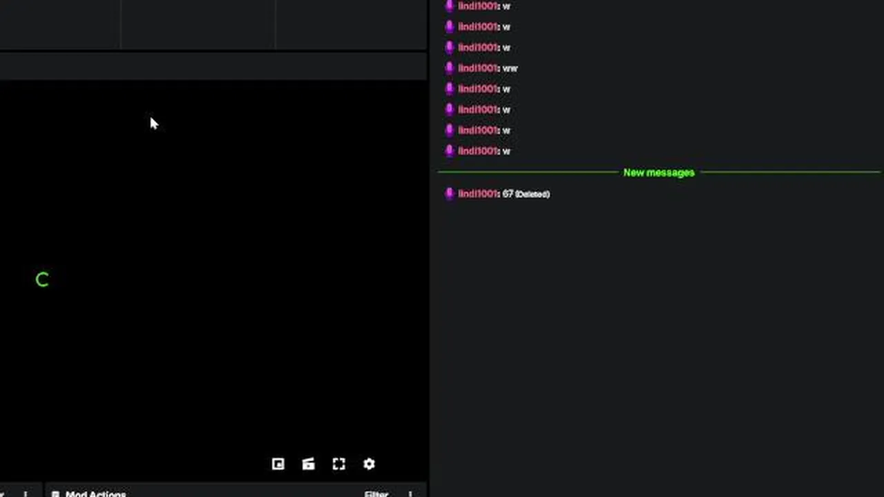Click username on "w" message just above New messages
This screenshot has width=884, height=497.
pos(478,150)
